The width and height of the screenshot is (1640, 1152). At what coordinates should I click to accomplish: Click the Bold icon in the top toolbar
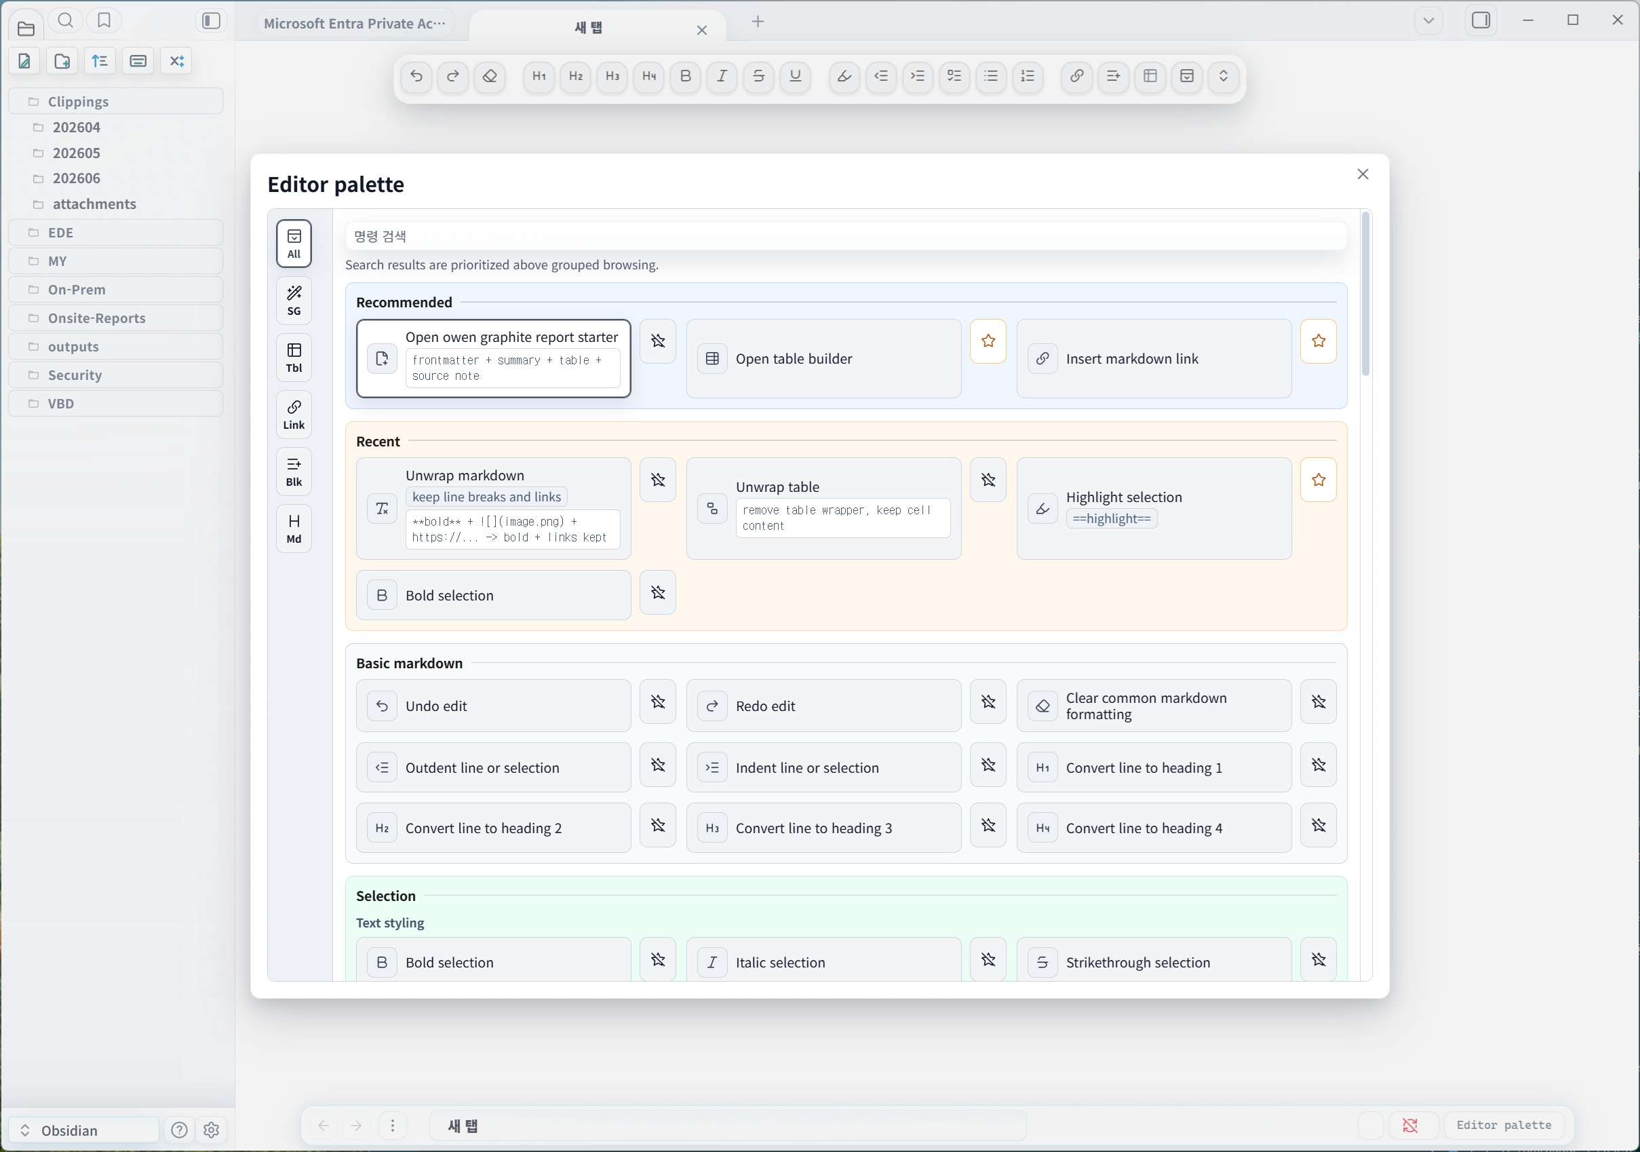tap(686, 76)
